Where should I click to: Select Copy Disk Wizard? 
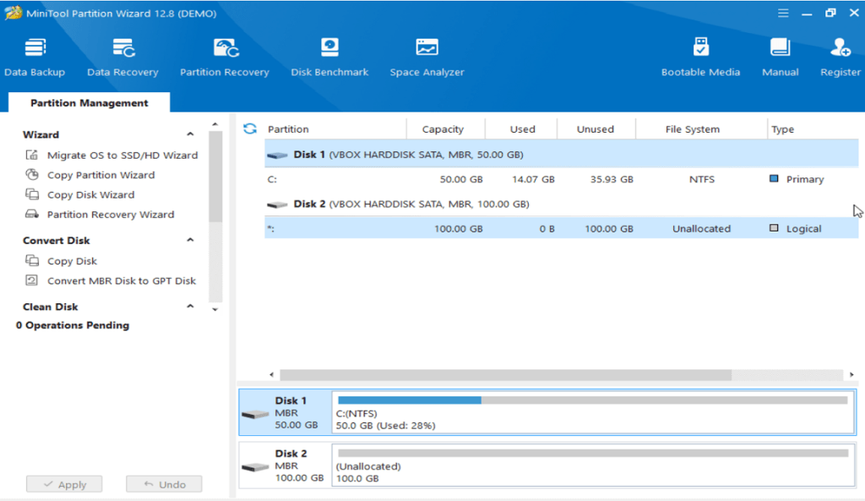tap(98, 194)
